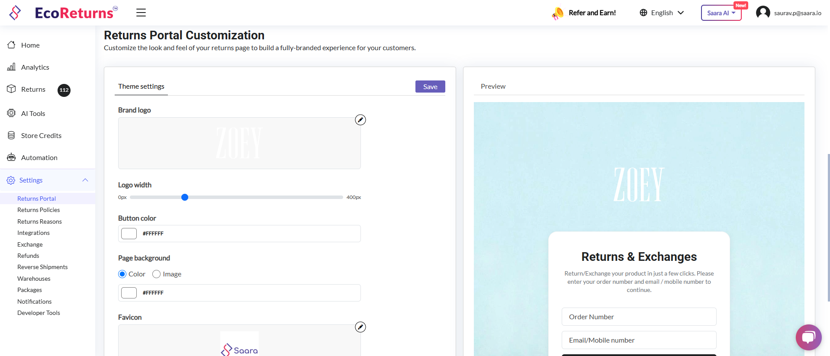Edit the brand logo with pencil icon

(360, 120)
